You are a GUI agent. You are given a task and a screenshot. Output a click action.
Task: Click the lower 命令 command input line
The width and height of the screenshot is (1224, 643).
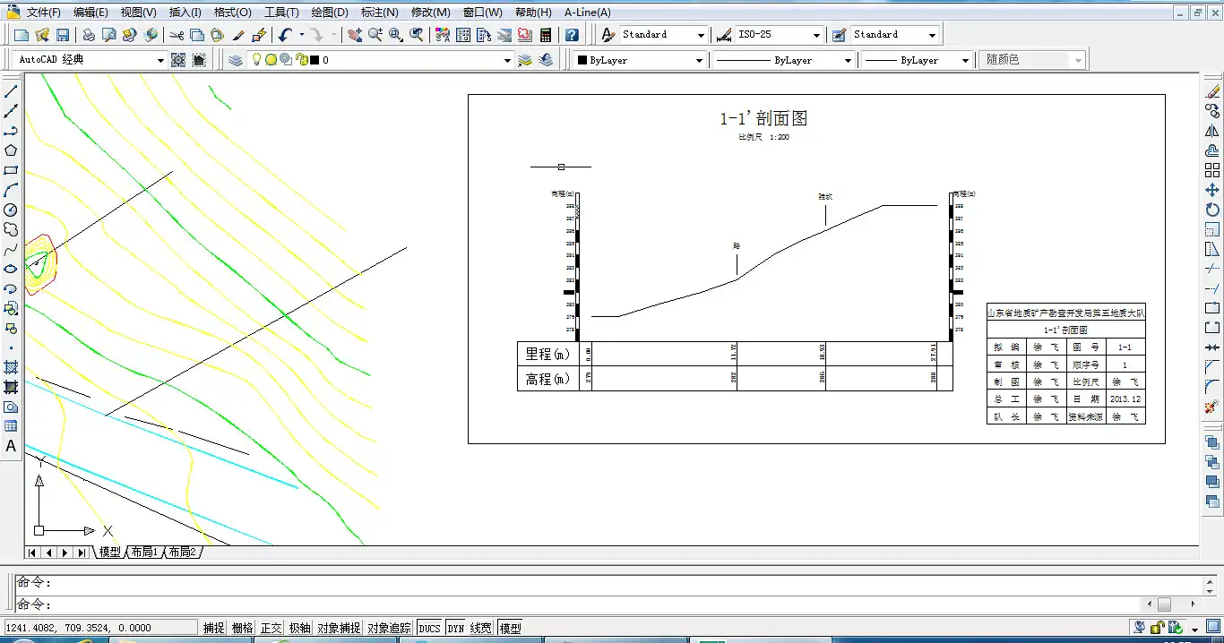point(573,604)
